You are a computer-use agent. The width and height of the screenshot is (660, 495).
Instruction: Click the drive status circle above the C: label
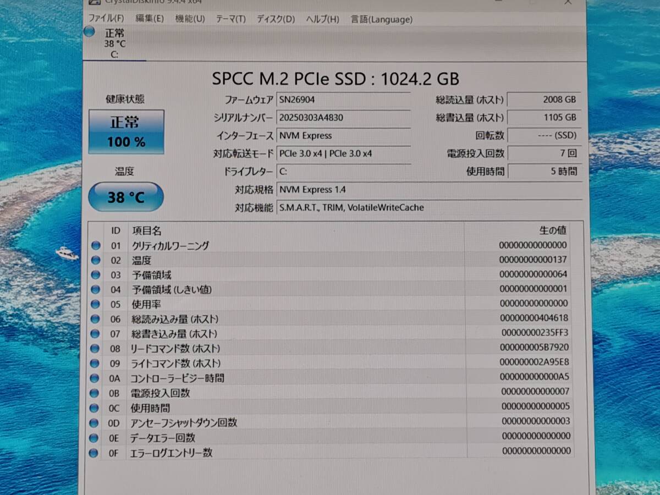(89, 33)
